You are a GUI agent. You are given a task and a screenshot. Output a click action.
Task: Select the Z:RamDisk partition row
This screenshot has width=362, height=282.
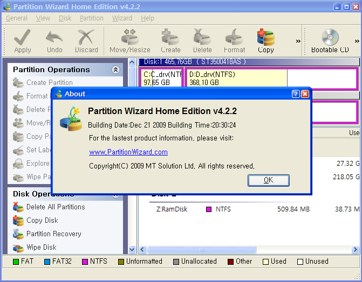point(172,209)
